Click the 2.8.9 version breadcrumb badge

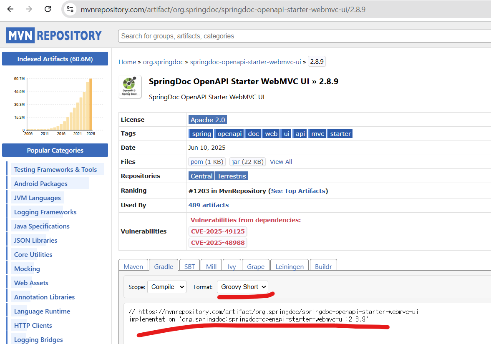(317, 62)
